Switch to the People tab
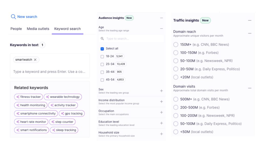The width and height of the screenshot is (262, 147). point(16,29)
